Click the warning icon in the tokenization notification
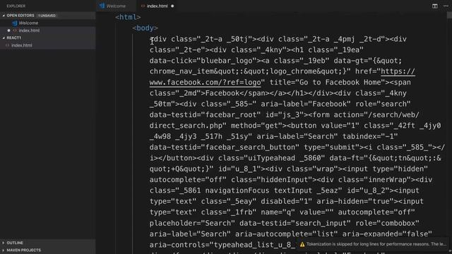452x254 pixels. tap(302, 245)
